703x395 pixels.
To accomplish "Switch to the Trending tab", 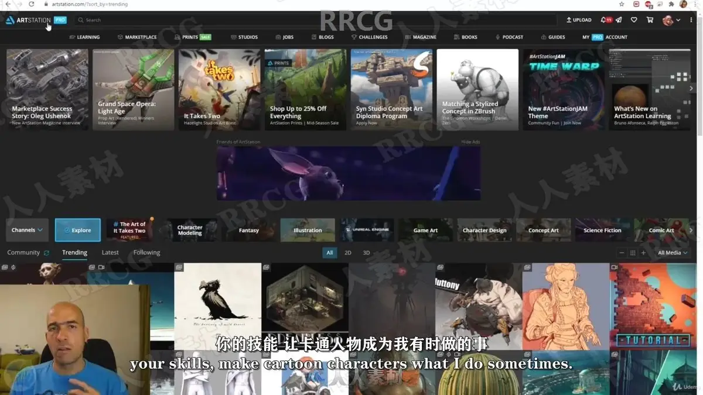I will tap(74, 253).
